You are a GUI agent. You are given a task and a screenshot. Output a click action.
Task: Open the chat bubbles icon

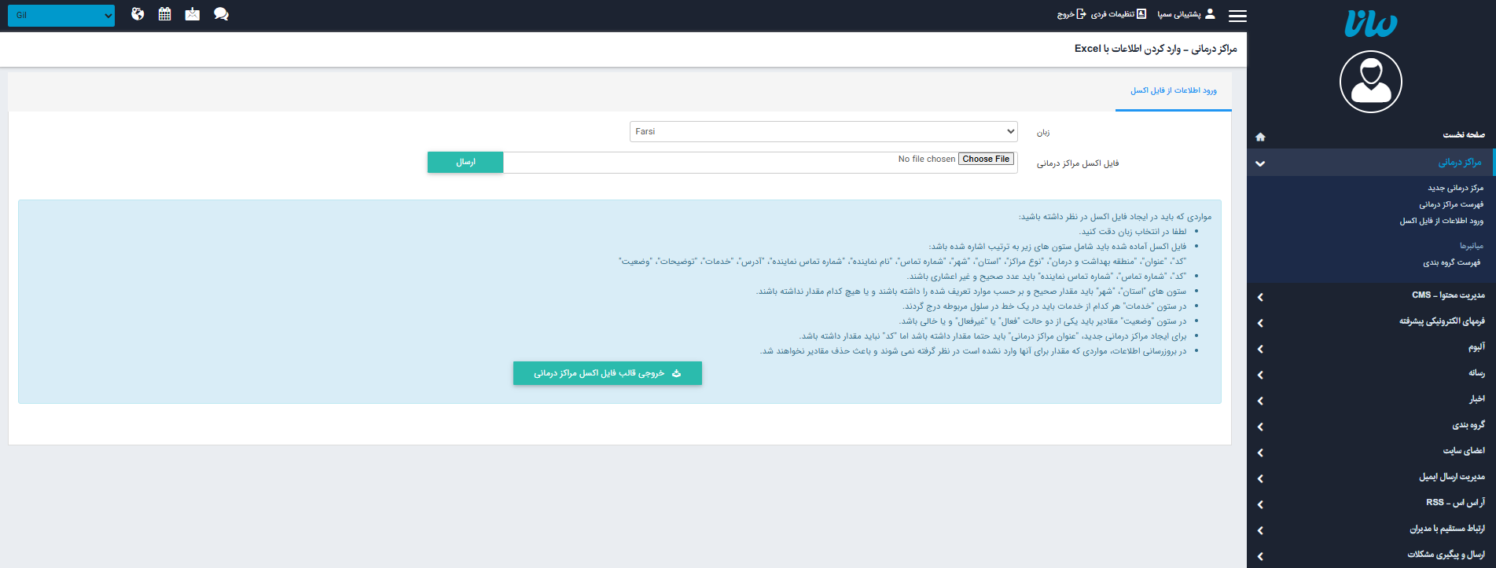click(x=221, y=14)
